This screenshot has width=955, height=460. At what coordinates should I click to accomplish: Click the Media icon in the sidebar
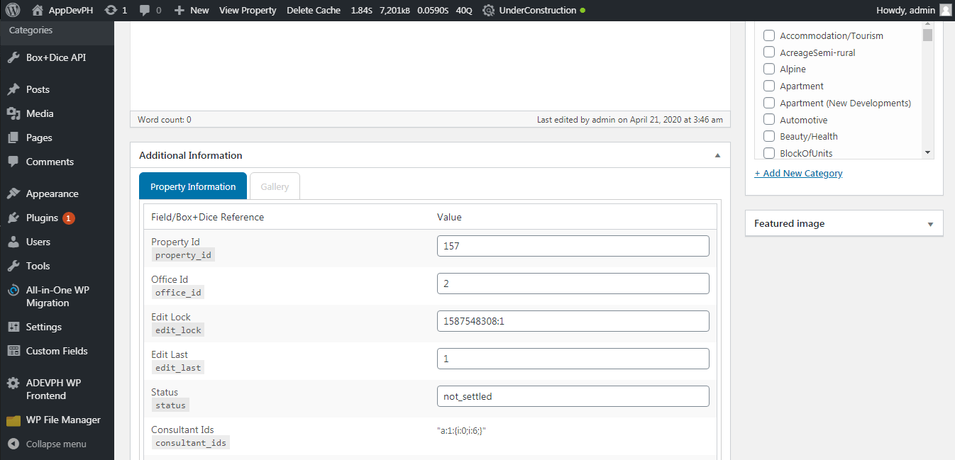pyautogui.click(x=13, y=113)
